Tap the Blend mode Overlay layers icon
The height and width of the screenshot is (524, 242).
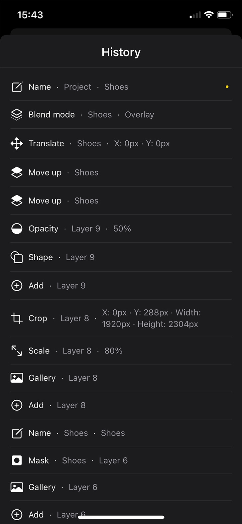coord(17,115)
